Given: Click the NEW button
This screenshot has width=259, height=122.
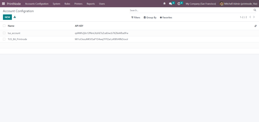Looking at the screenshot, I should [7, 17].
